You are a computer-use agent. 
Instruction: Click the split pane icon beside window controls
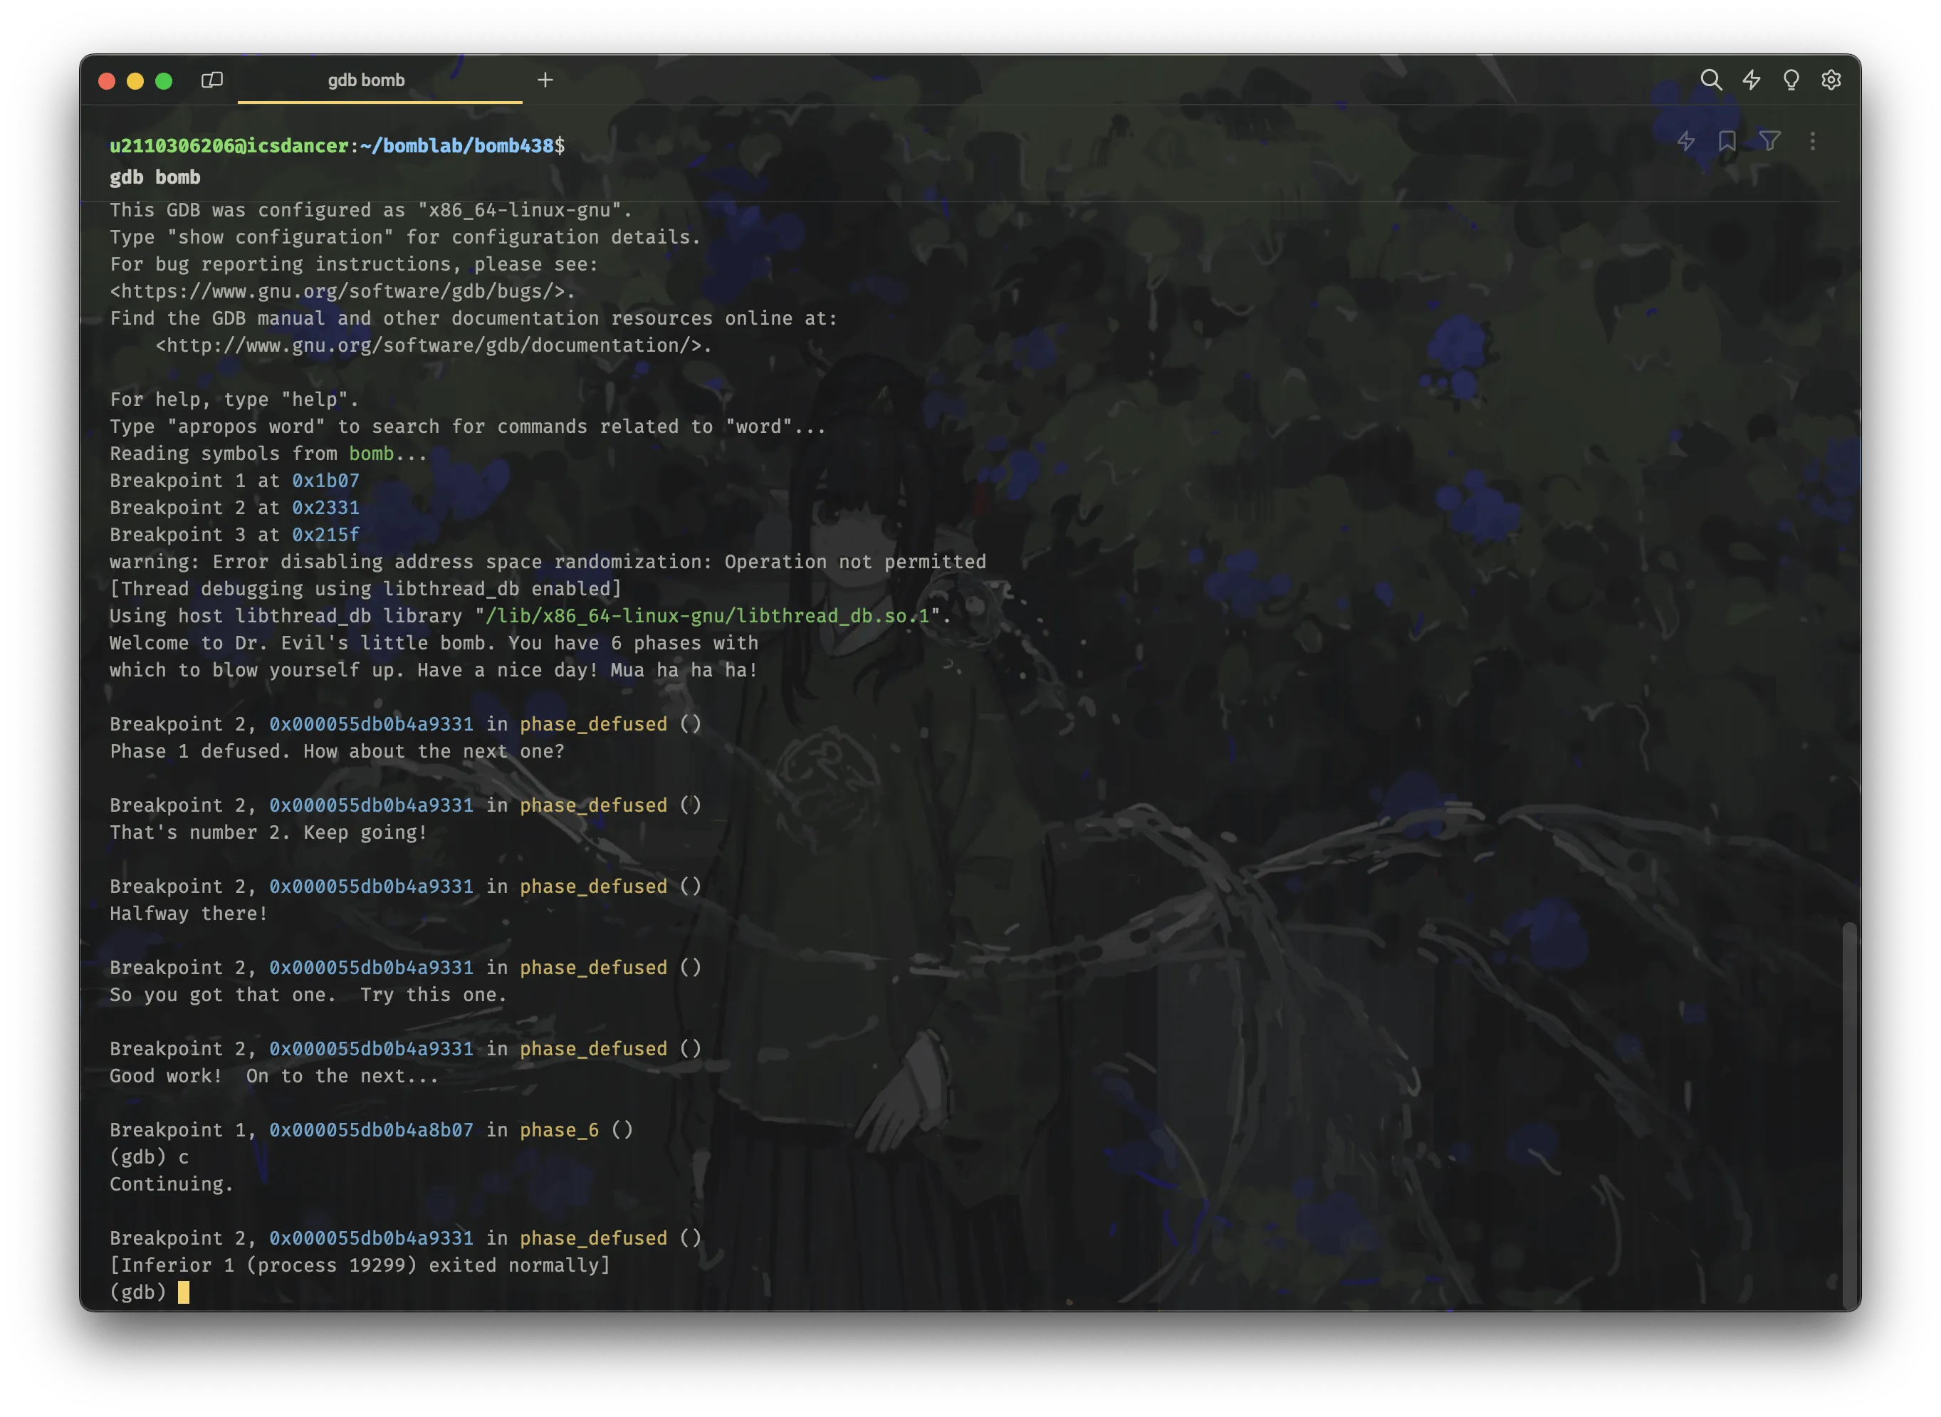(x=212, y=80)
